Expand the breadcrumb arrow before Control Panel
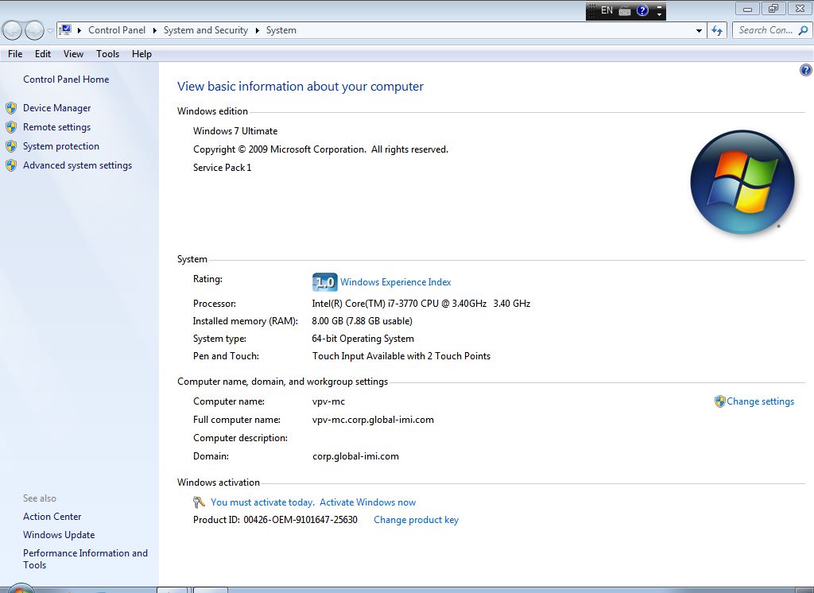 click(x=79, y=30)
